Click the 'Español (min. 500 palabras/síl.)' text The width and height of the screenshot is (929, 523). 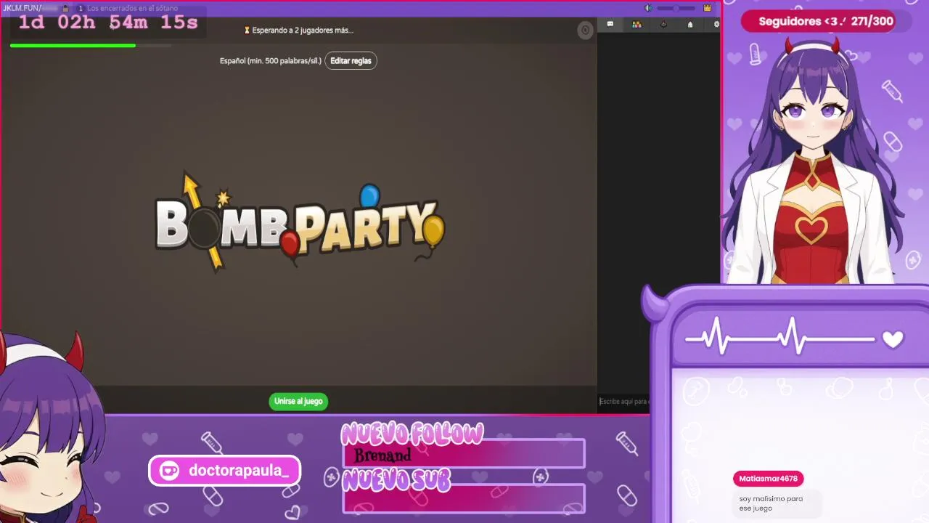[x=270, y=61]
